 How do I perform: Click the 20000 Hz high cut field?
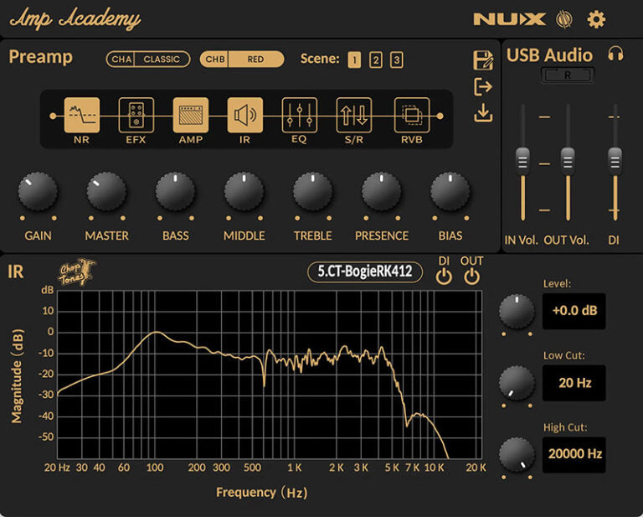click(x=574, y=455)
